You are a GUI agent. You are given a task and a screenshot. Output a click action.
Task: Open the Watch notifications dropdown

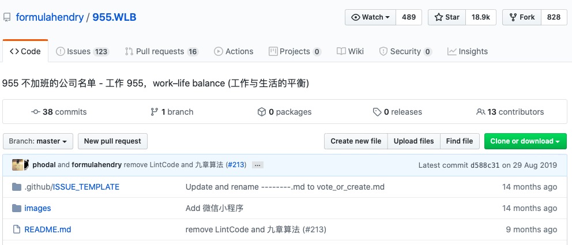point(371,17)
